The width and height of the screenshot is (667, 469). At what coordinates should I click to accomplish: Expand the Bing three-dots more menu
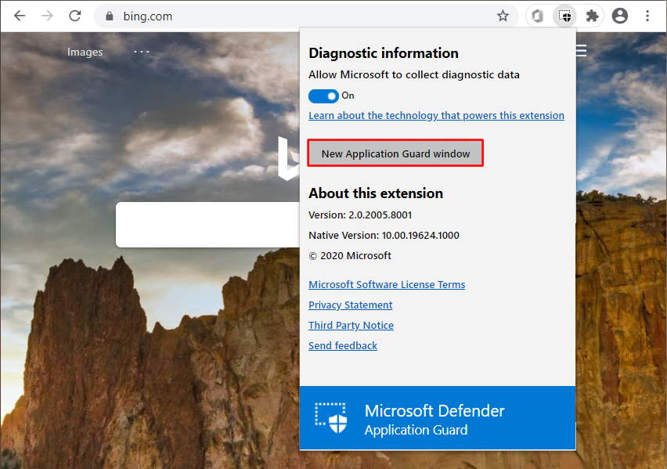pyautogui.click(x=141, y=52)
